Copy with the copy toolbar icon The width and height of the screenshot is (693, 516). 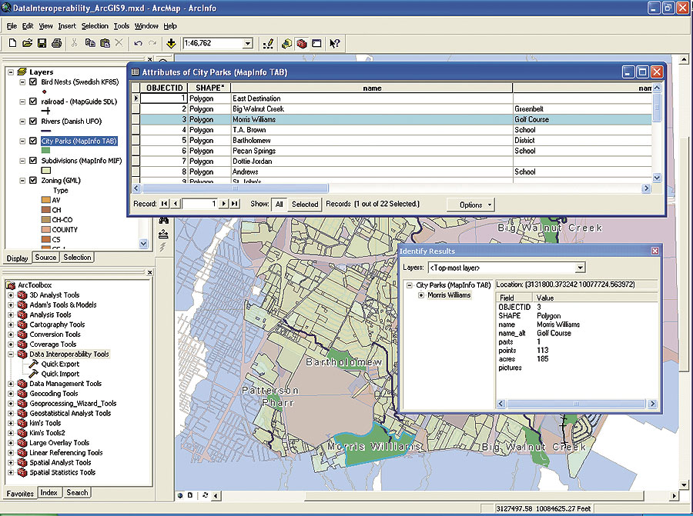90,43
